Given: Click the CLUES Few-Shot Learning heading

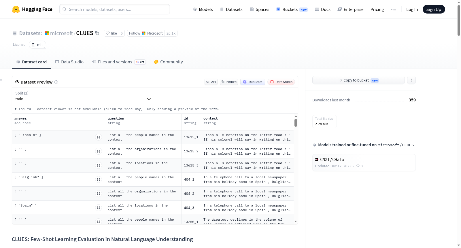Looking at the screenshot, I should [x=102, y=239].
